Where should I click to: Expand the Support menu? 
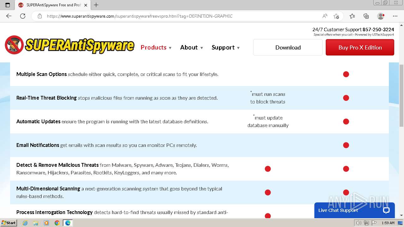226,47
